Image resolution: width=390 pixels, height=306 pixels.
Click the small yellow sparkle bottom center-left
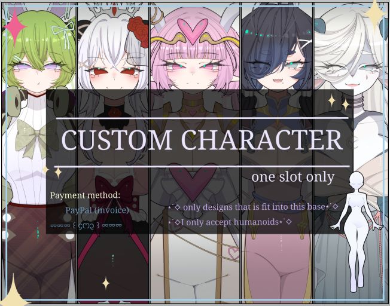pyautogui.click(x=106, y=283)
